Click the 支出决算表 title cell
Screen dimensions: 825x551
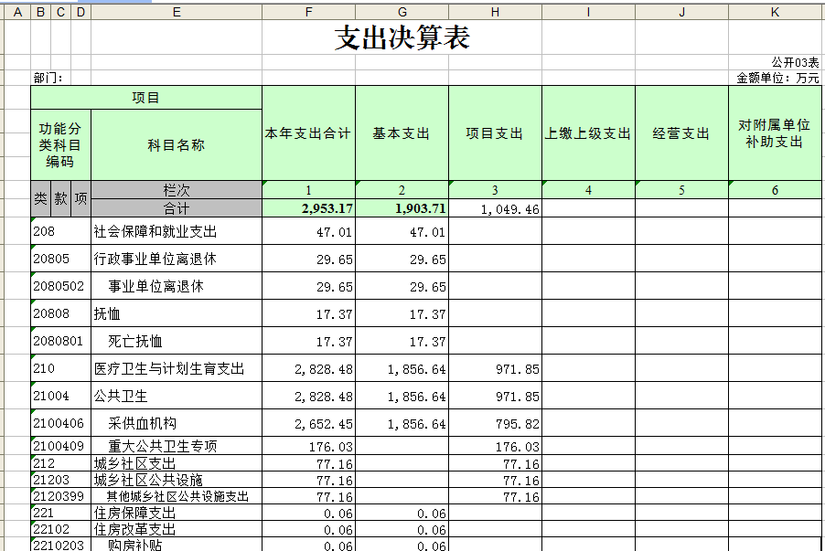coord(402,38)
